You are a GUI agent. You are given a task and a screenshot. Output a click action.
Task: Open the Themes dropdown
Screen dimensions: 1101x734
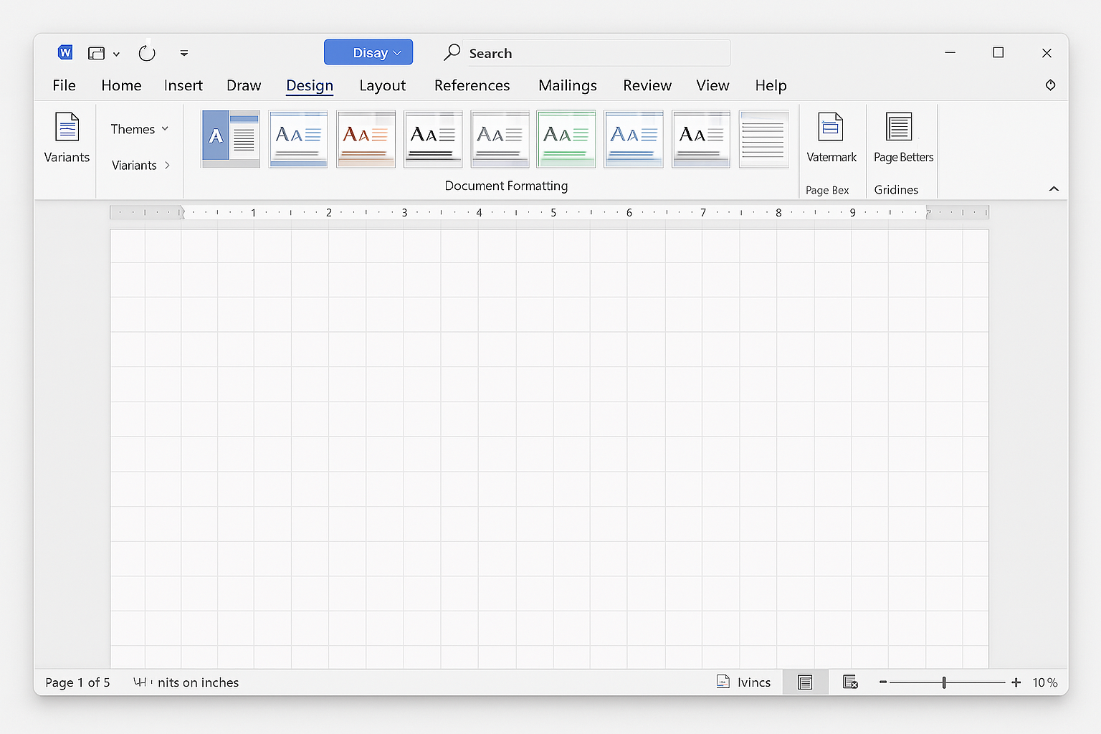139,129
